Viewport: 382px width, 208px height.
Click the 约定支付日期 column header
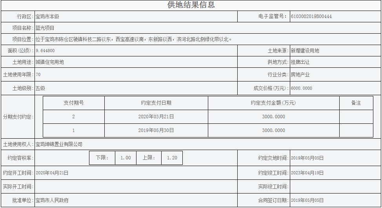pyautogui.click(x=156, y=103)
